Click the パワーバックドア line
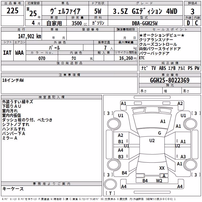 [x=154, y=53]
